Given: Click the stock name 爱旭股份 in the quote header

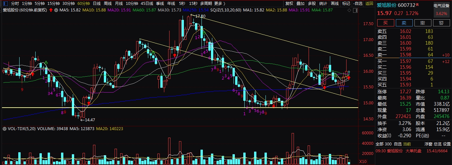Looking at the screenshot, I should [x=387, y=5].
